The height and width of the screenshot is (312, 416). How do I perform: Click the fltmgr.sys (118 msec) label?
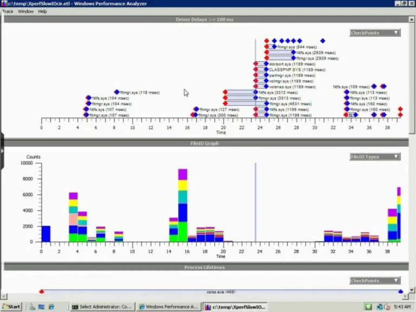(x=140, y=93)
